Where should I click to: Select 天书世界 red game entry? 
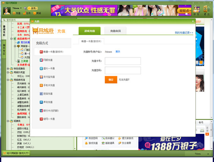pos(23,65)
